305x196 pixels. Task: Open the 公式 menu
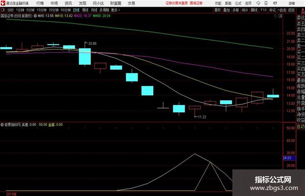[x=238, y=3]
